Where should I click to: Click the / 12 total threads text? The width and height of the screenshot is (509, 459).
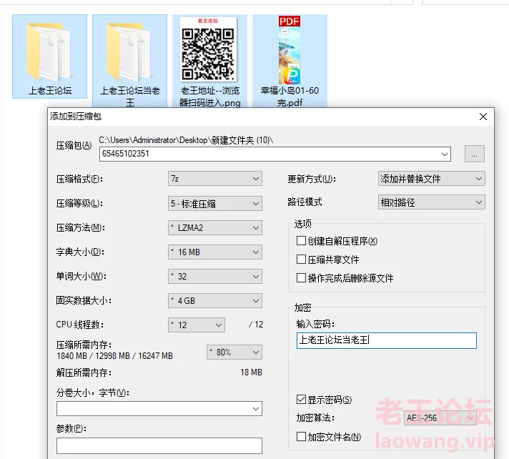click(x=256, y=325)
